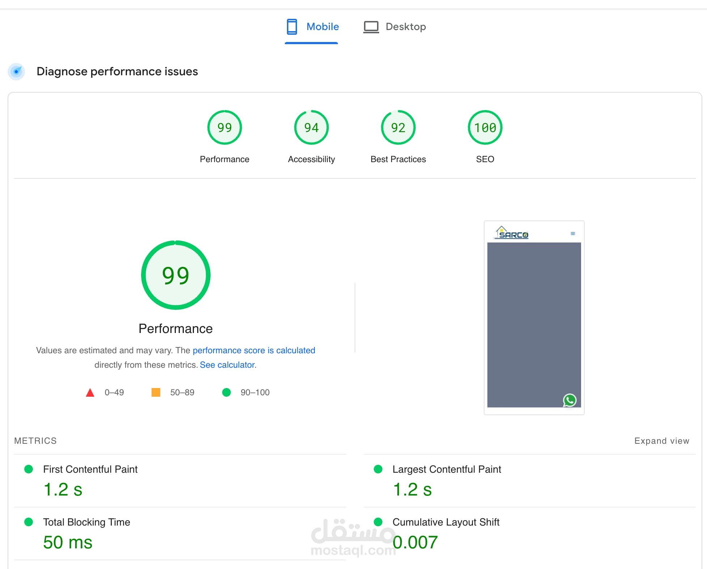Click the green circle 90–100 legend icon
The width and height of the screenshot is (707, 569).
tap(227, 392)
